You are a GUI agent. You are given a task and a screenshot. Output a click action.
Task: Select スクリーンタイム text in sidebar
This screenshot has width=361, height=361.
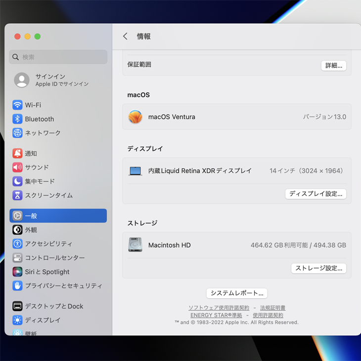tap(49, 195)
